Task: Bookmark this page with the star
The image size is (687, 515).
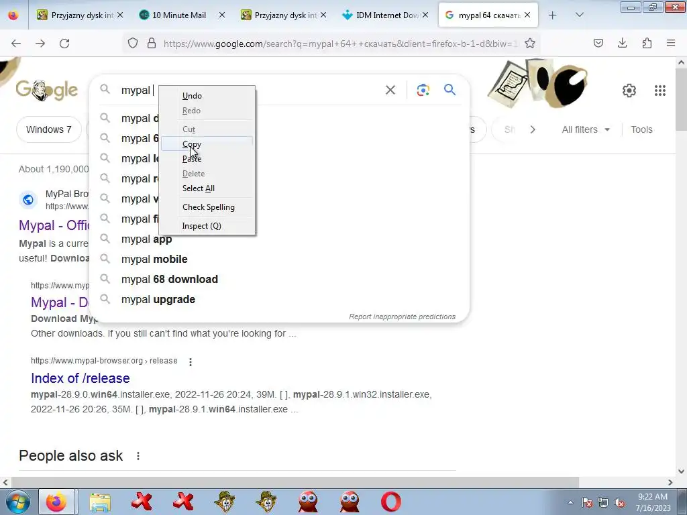Action: (x=530, y=43)
